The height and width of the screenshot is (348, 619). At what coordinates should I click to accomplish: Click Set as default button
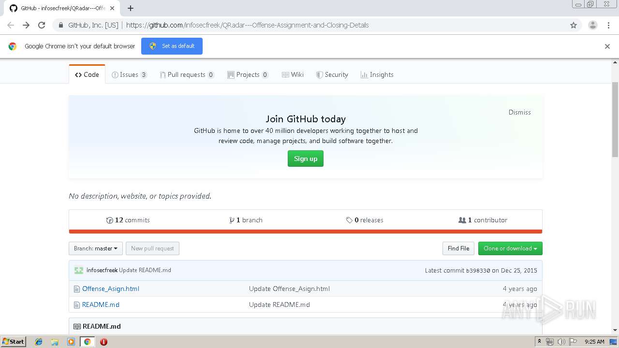[x=172, y=46]
